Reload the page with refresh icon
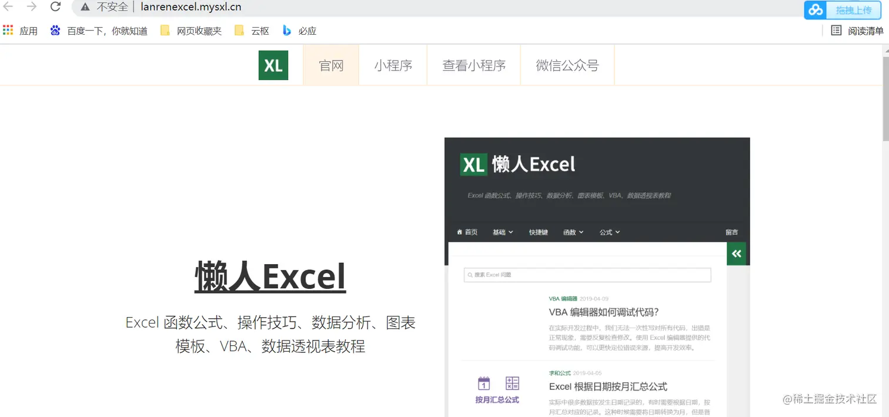 (55, 6)
